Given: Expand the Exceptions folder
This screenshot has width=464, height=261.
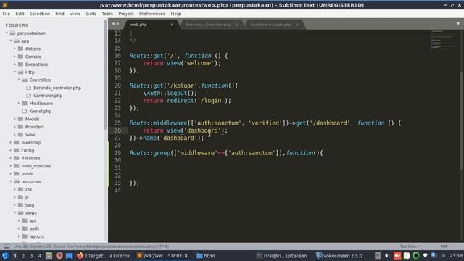Looking at the screenshot, I should [14, 65].
